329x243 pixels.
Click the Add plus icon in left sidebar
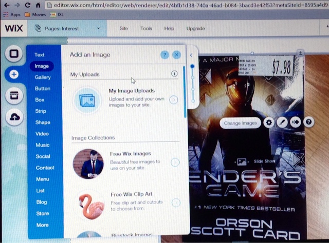click(14, 74)
